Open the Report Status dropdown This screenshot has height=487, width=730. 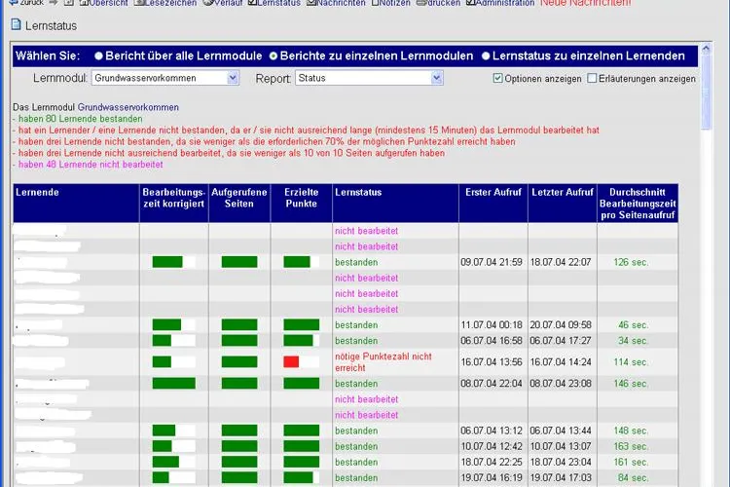tap(369, 78)
